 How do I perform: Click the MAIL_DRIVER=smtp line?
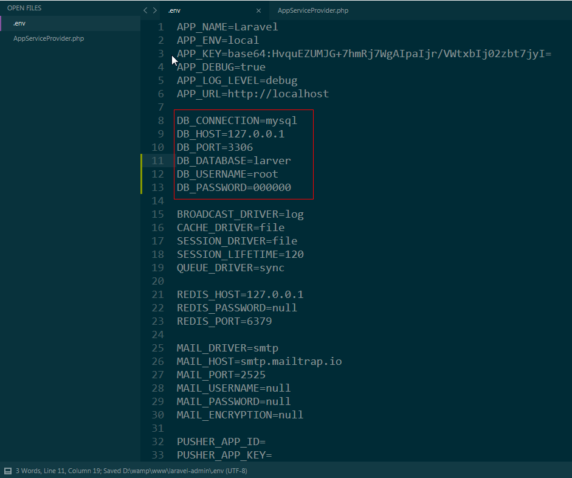(227, 348)
